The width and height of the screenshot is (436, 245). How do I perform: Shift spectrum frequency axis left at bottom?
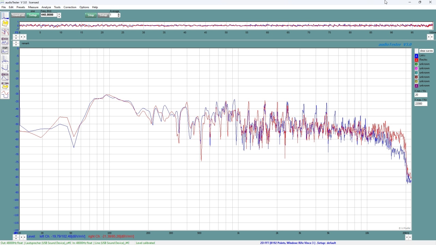[21, 237]
